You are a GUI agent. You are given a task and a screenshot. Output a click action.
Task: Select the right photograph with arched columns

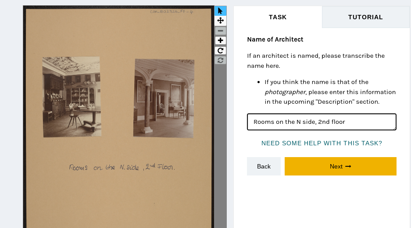pos(164,98)
